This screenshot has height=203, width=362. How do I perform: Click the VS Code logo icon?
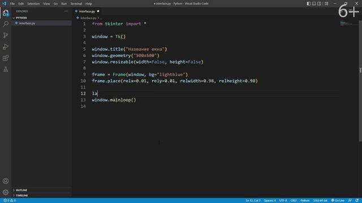coord(4,3)
